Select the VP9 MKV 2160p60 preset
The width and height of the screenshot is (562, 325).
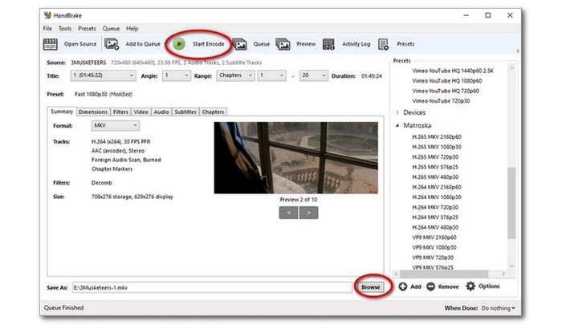[x=434, y=238]
